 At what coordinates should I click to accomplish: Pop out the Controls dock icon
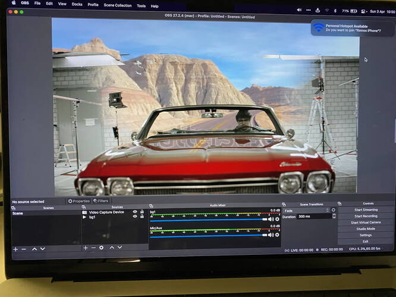(340, 204)
